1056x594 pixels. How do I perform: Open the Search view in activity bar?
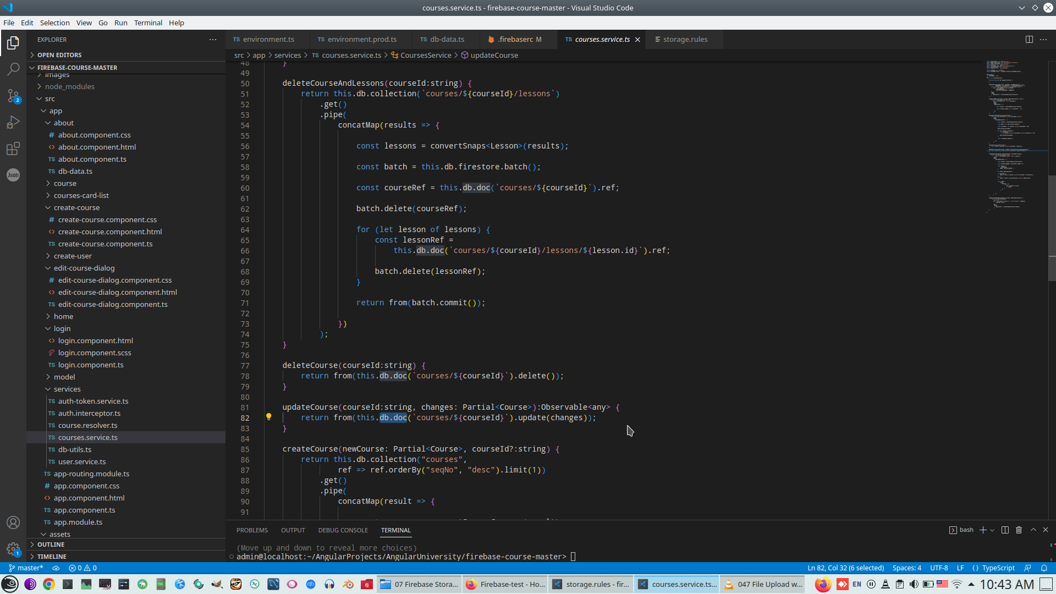pos(13,69)
